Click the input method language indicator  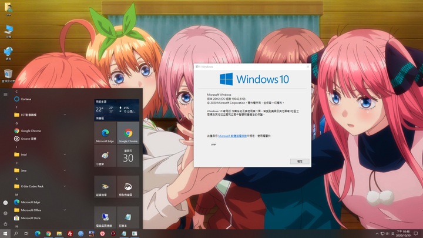[393, 234]
